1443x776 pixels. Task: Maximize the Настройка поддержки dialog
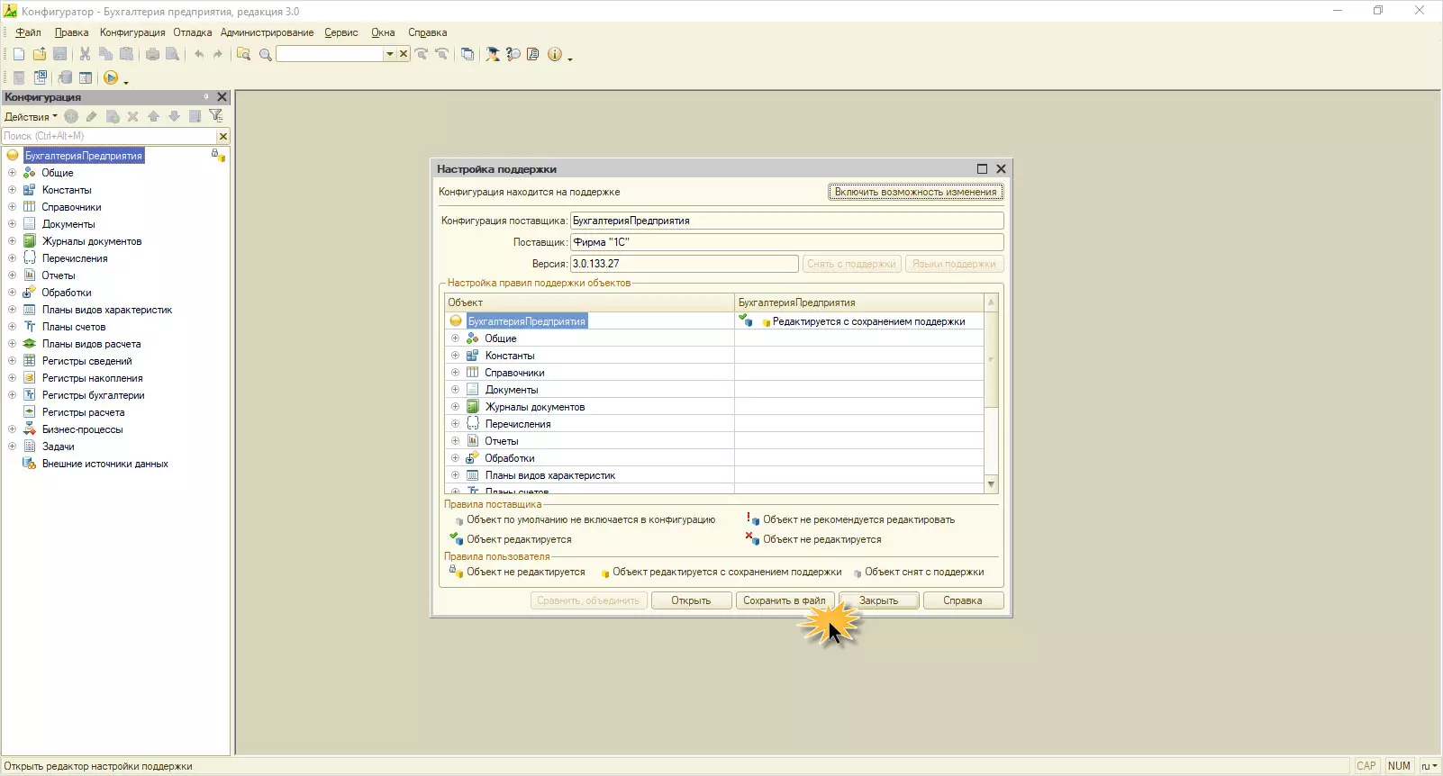pos(982,169)
